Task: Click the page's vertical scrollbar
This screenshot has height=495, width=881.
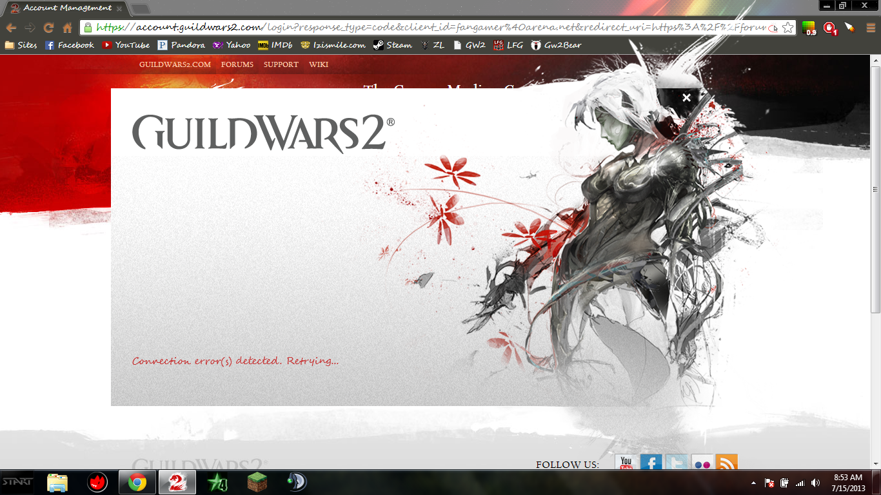Action: [875, 190]
